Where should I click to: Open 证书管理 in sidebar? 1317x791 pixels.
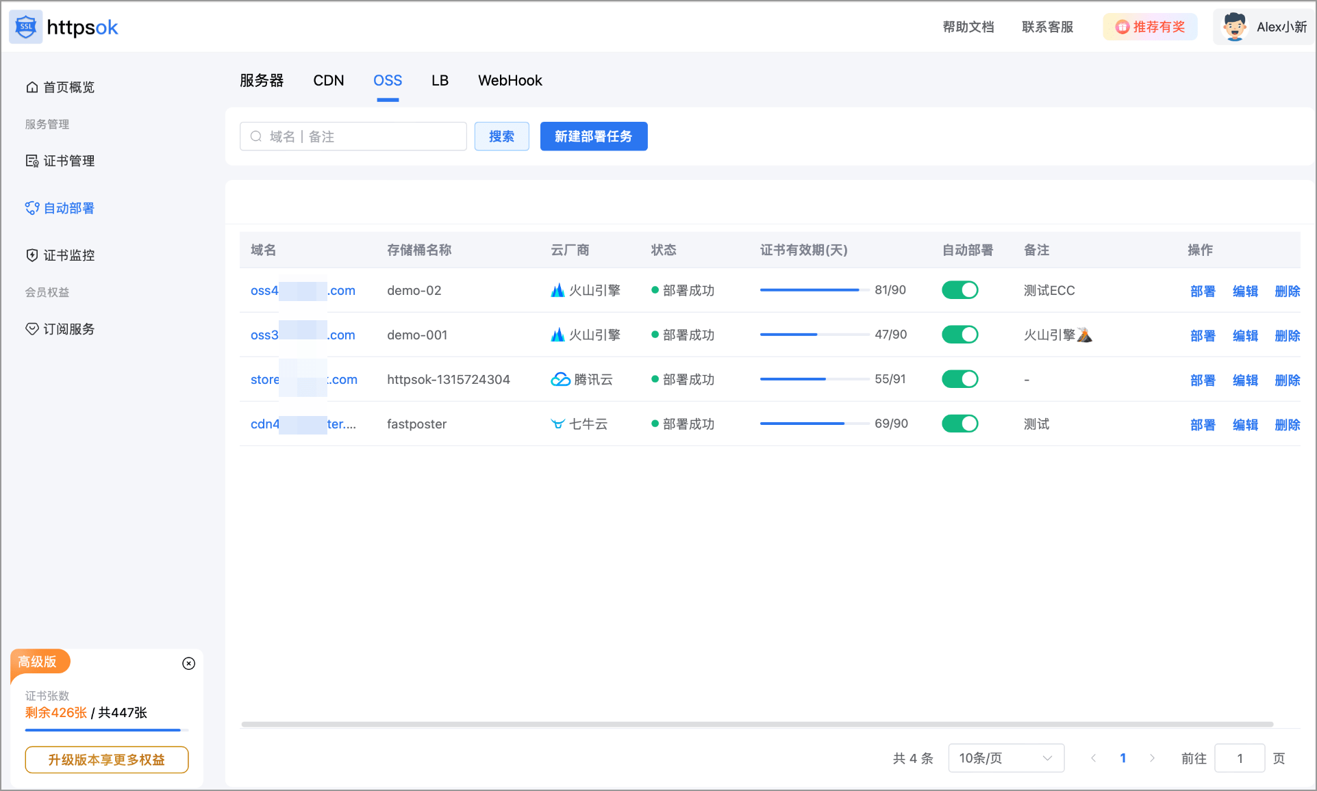pyautogui.click(x=60, y=161)
